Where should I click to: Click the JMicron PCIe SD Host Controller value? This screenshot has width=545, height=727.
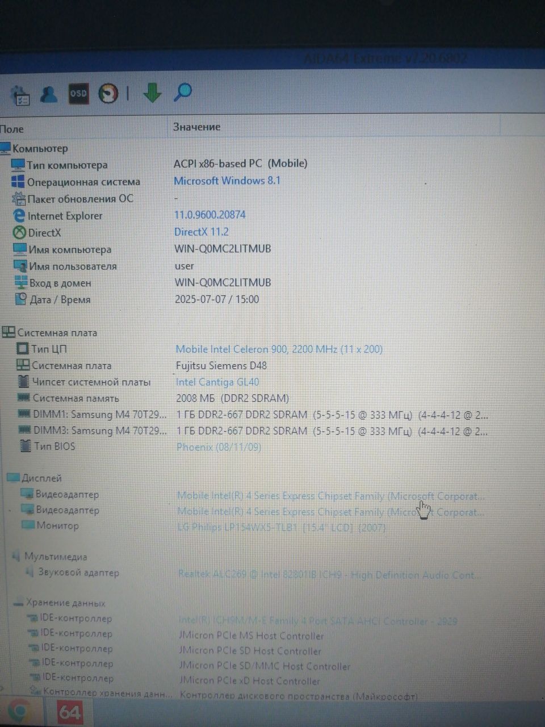(x=250, y=651)
